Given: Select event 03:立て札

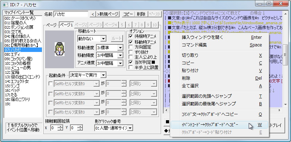Looking at the screenshot, I should tap(23, 32).
